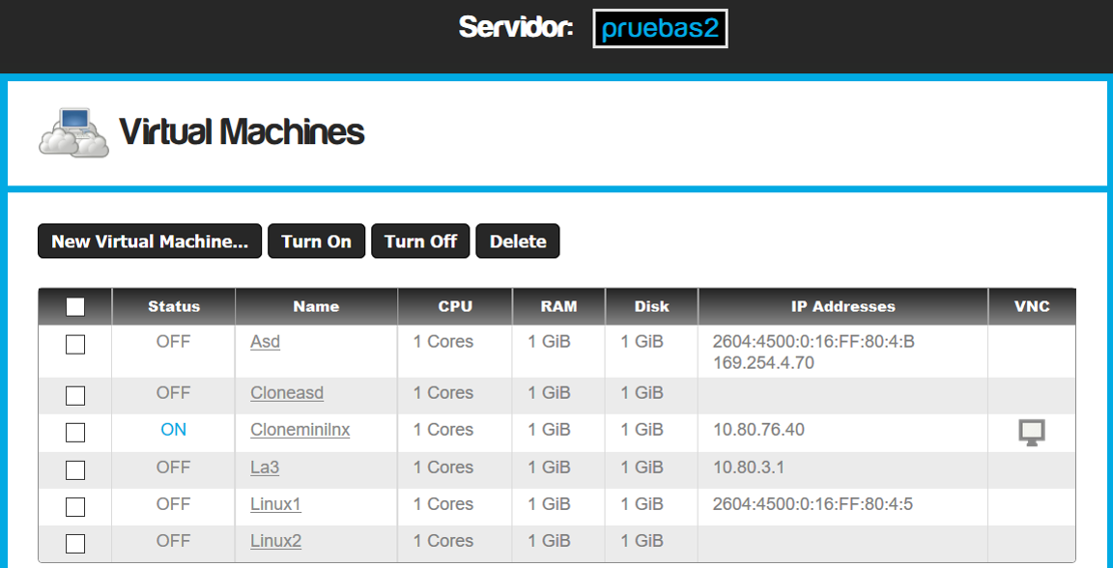Open the Cloneminilnx machine link
Screen dimensions: 1113x568
[300, 430]
